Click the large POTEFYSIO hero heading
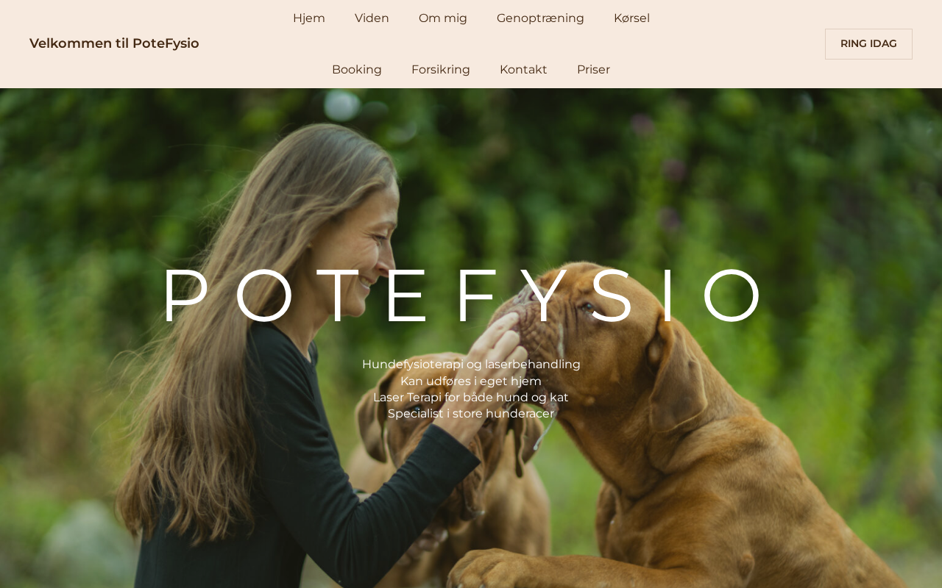The height and width of the screenshot is (588, 942). [x=462, y=296]
